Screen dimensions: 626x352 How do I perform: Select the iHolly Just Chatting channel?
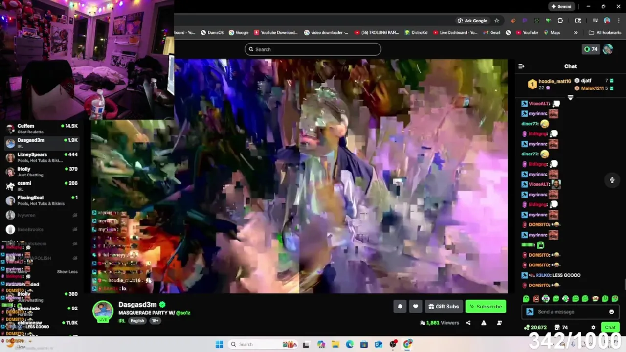pyautogui.click(x=42, y=172)
